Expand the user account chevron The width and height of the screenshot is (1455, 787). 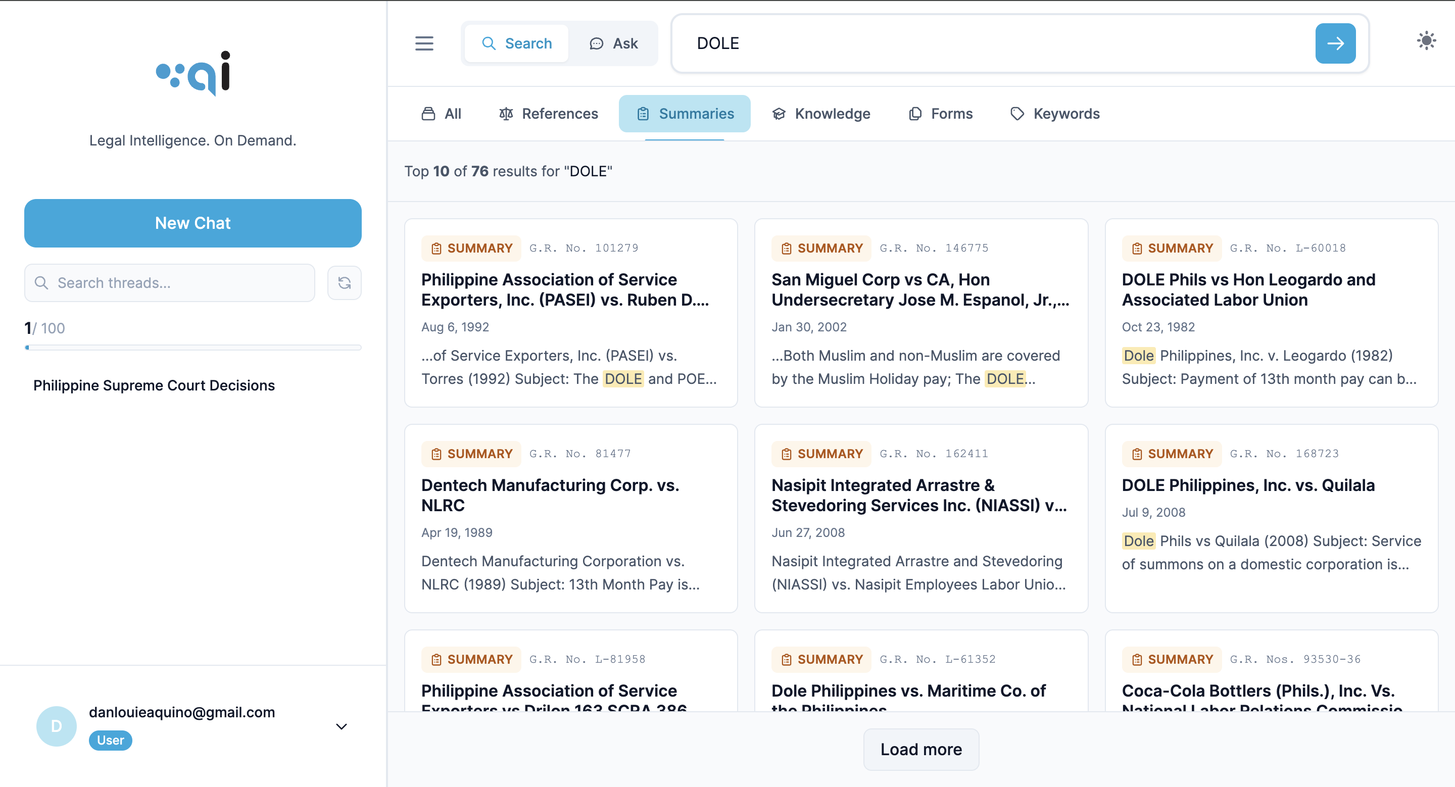pyautogui.click(x=341, y=726)
